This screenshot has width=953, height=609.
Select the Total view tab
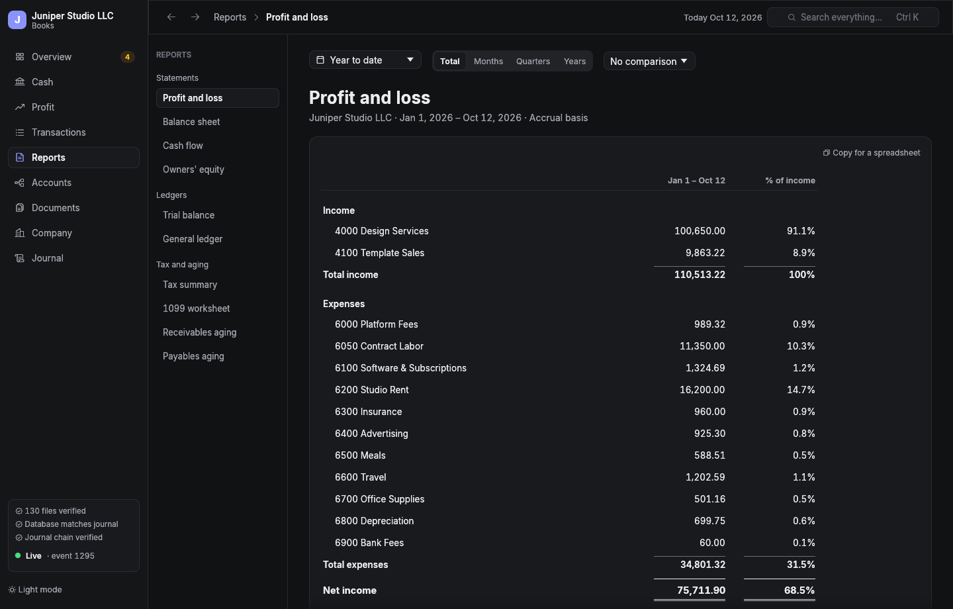(x=450, y=61)
